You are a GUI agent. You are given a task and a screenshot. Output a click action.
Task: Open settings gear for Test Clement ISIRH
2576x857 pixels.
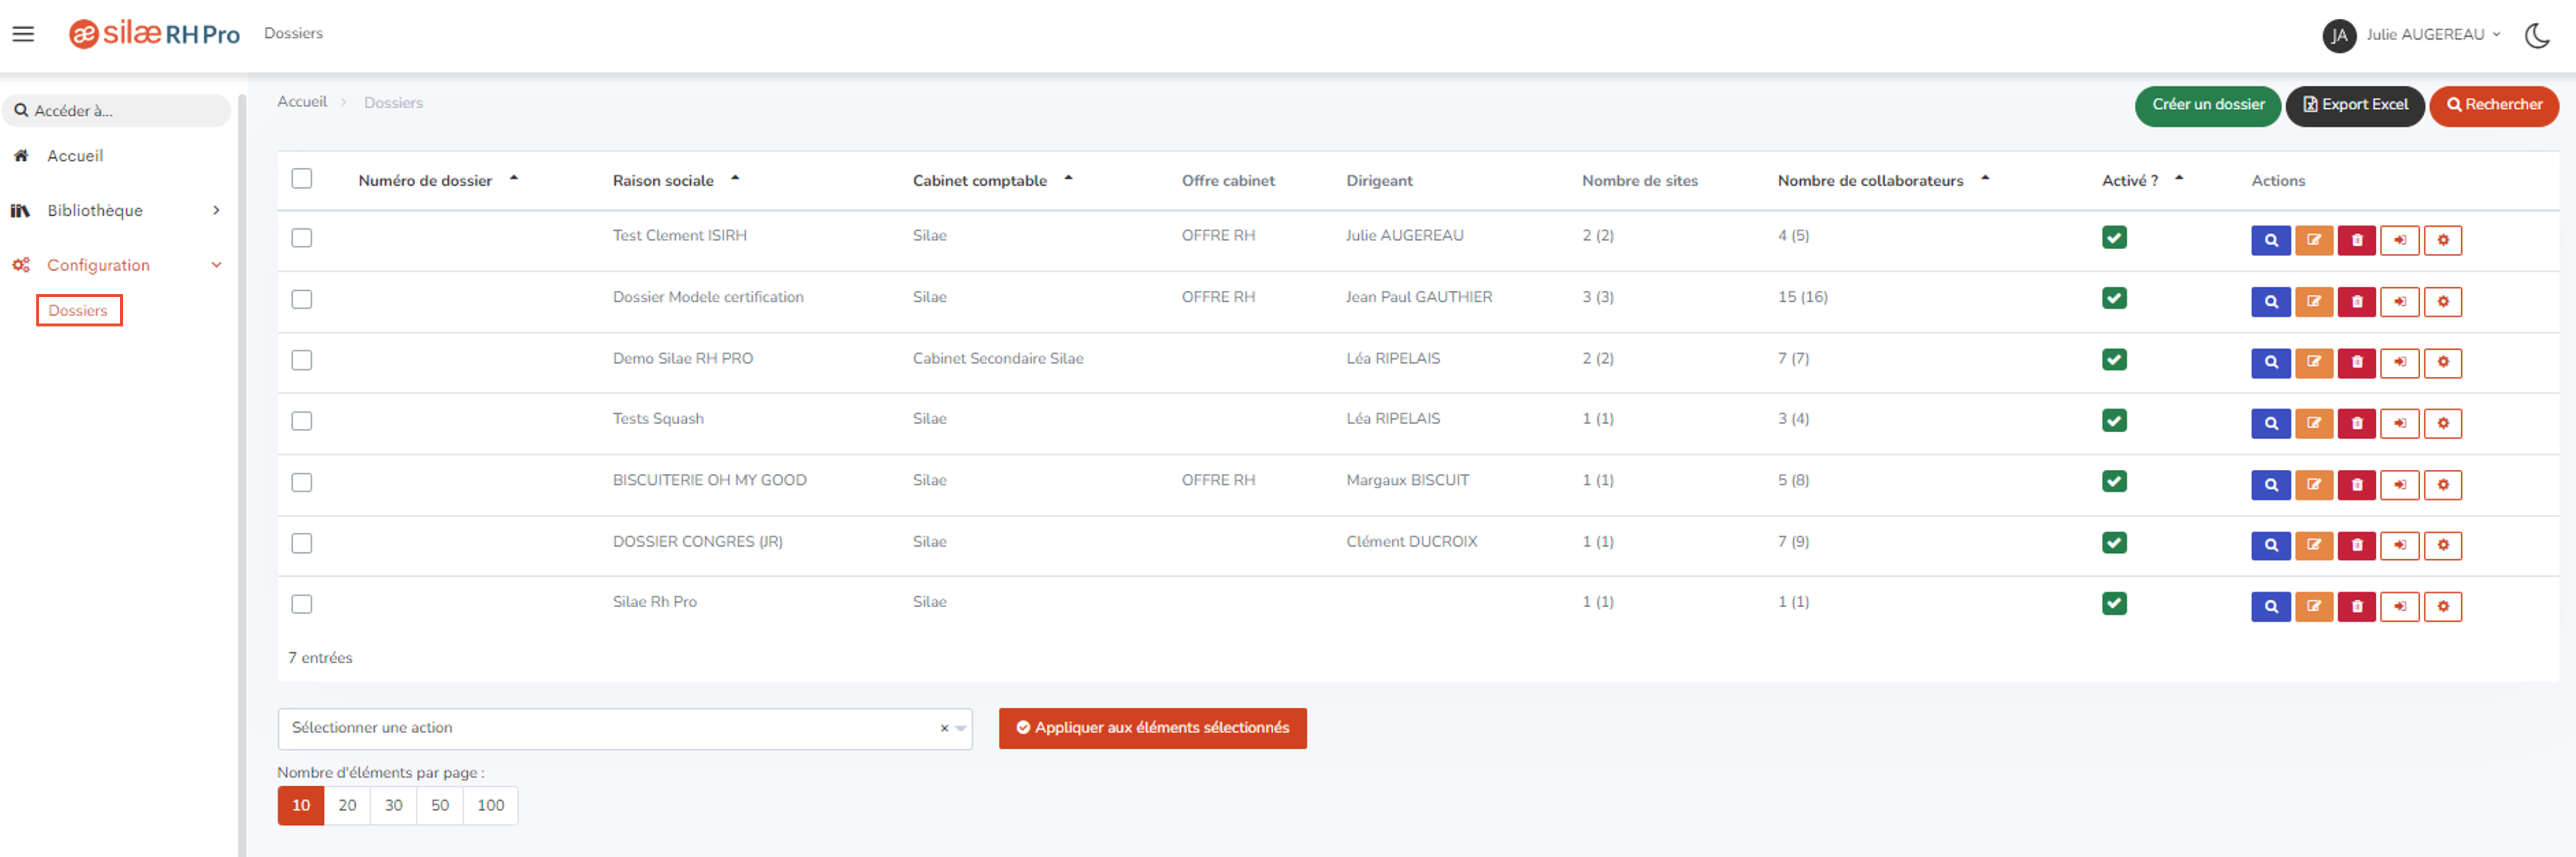pos(2442,240)
